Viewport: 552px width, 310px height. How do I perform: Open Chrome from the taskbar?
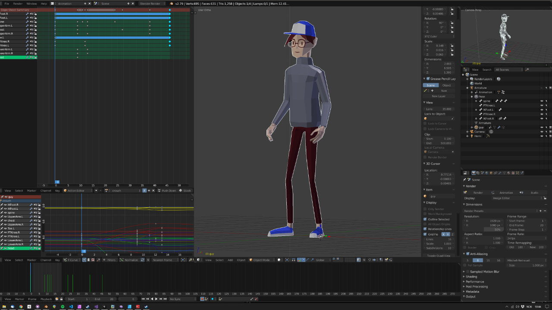pos(21,307)
